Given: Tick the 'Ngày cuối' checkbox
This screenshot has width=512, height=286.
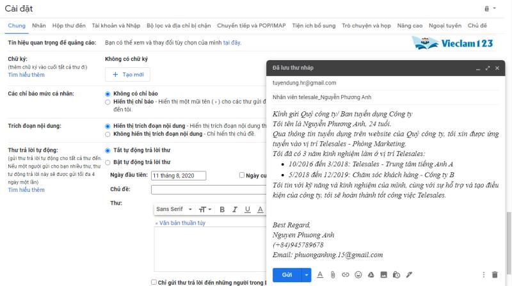Looking at the screenshot, I should (242, 175).
